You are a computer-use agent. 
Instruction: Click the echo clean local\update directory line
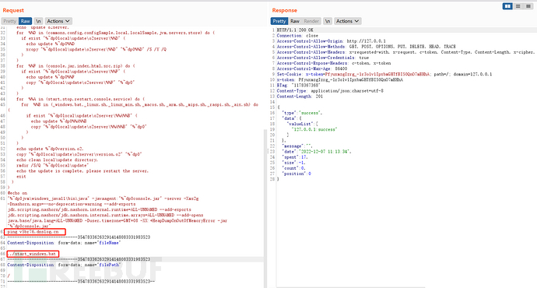click(x=57, y=160)
